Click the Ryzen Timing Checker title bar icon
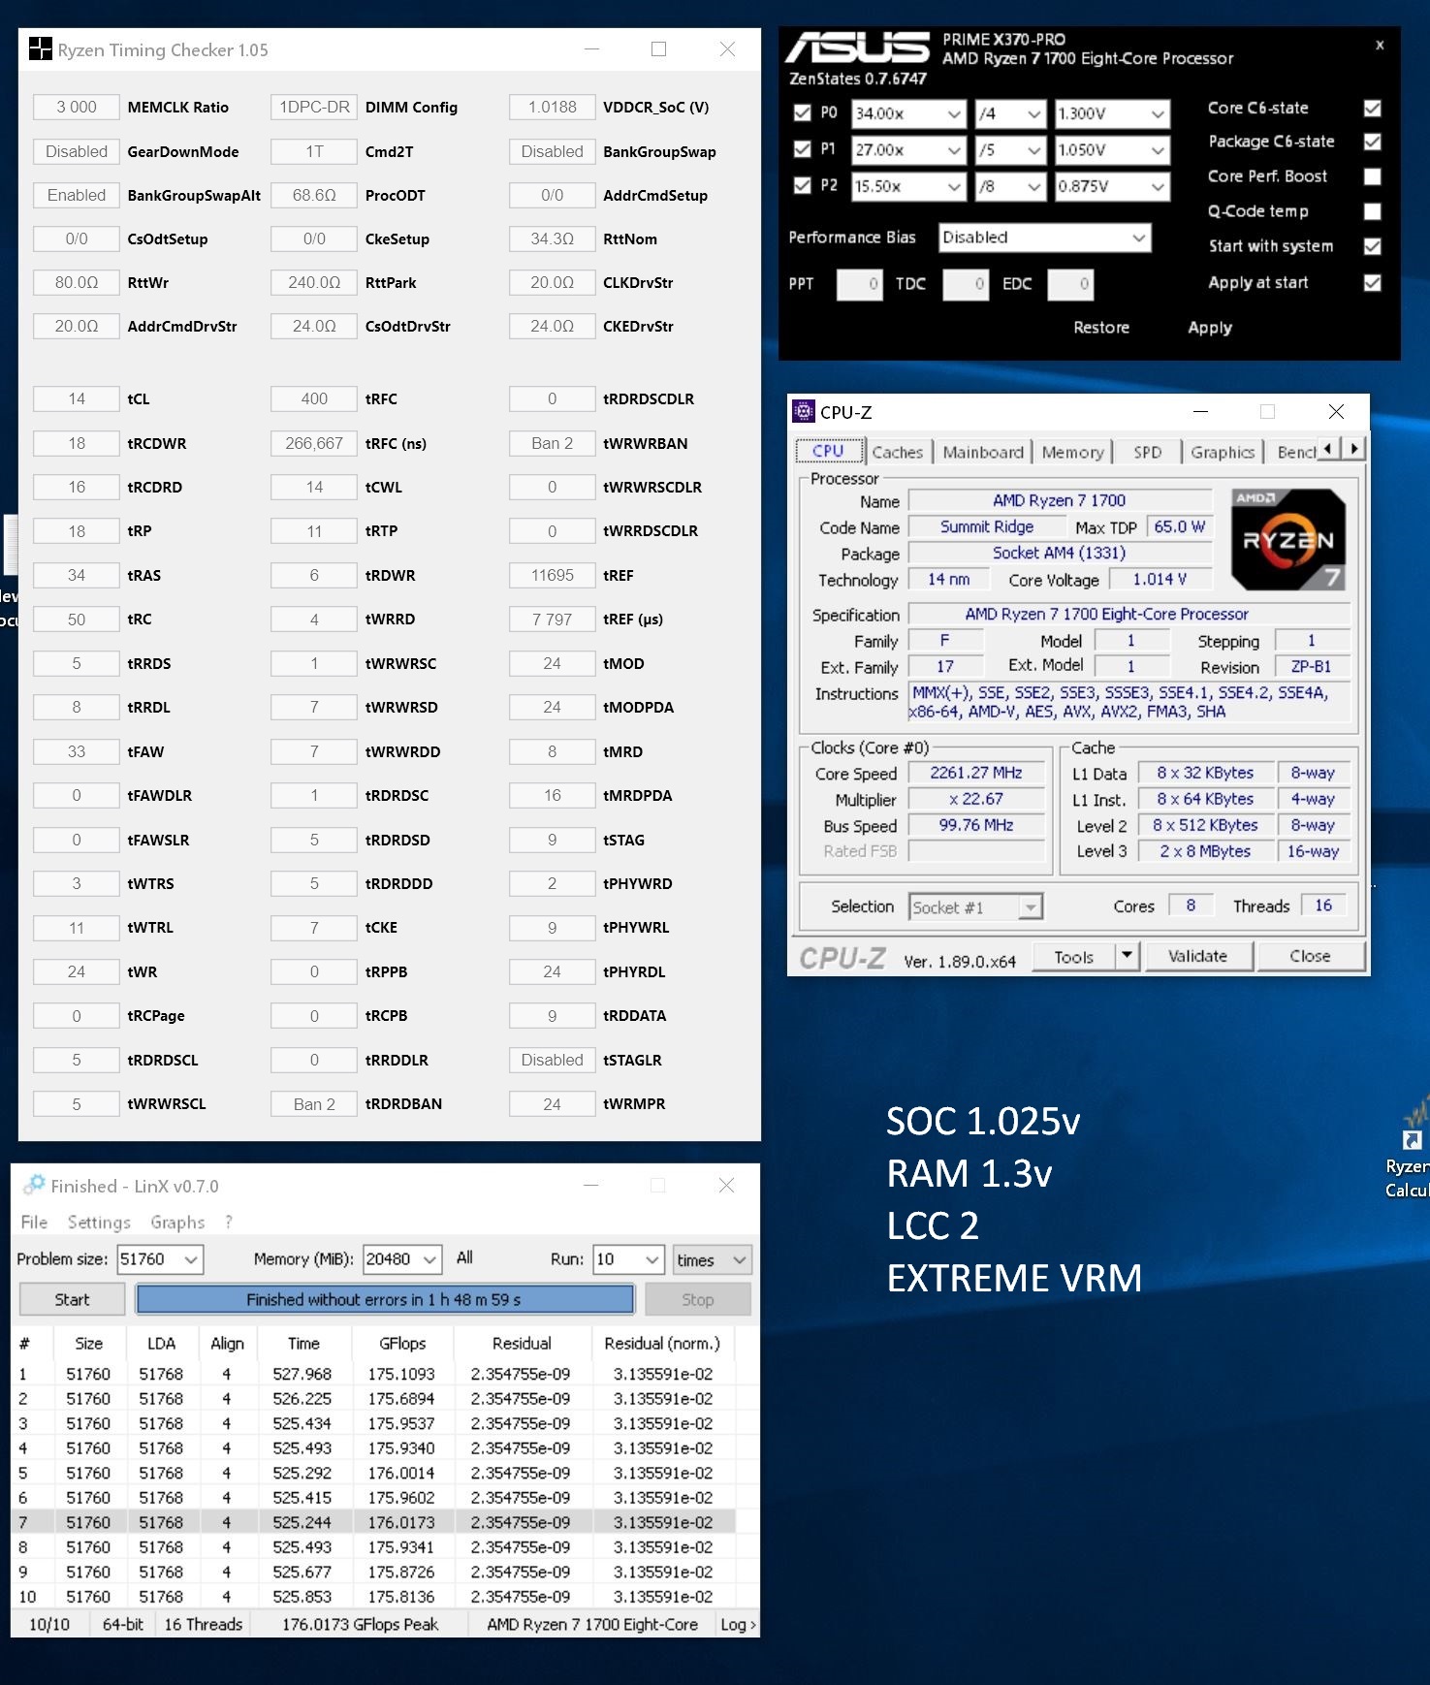 pos(40,49)
